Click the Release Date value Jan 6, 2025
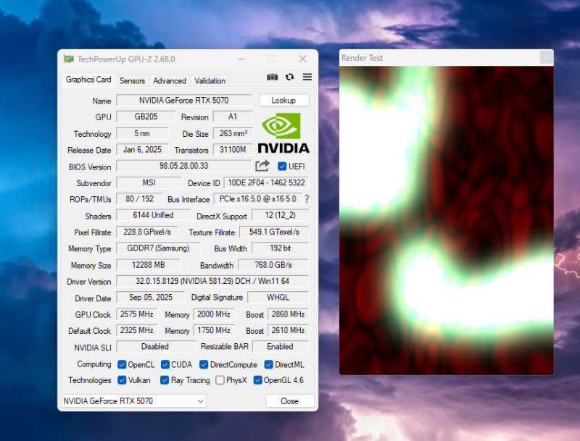The width and height of the screenshot is (580, 441). point(142,150)
